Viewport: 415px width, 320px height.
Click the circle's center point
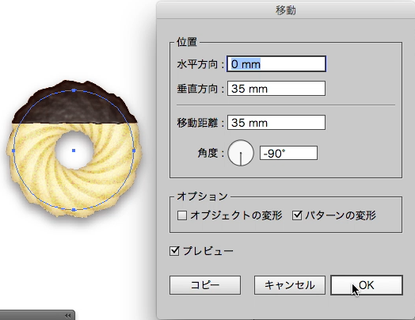pyautogui.click(x=74, y=150)
